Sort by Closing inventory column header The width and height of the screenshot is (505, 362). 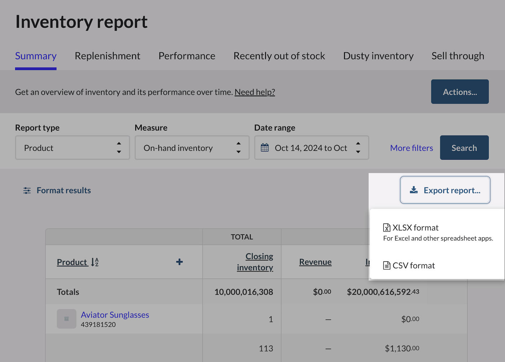[255, 262]
